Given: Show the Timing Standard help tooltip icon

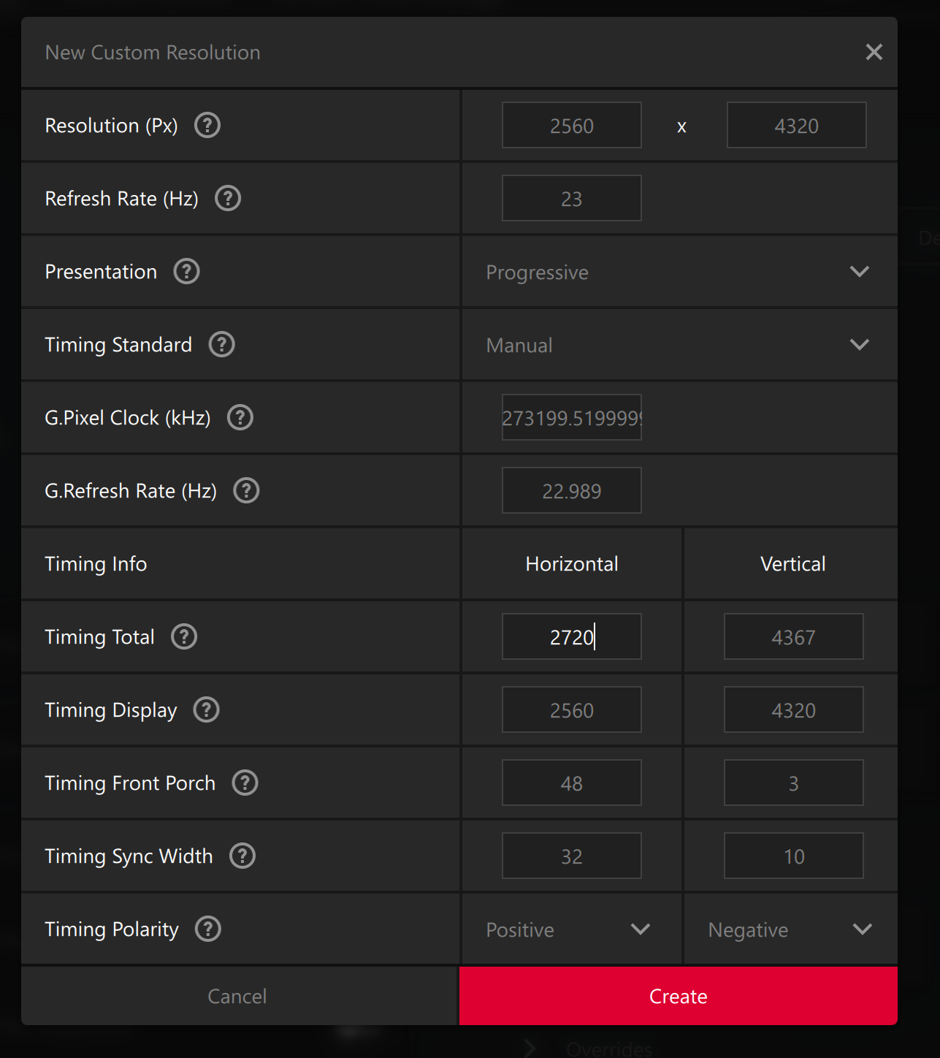Looking at the screenshot, I should pos(222,345).
